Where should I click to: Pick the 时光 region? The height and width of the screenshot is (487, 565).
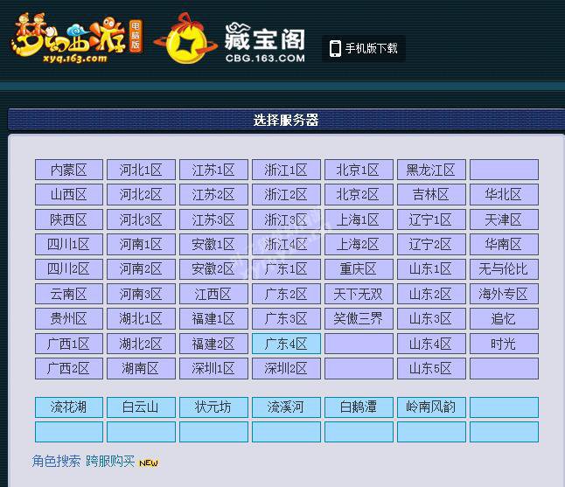click(x=504, y=344)
